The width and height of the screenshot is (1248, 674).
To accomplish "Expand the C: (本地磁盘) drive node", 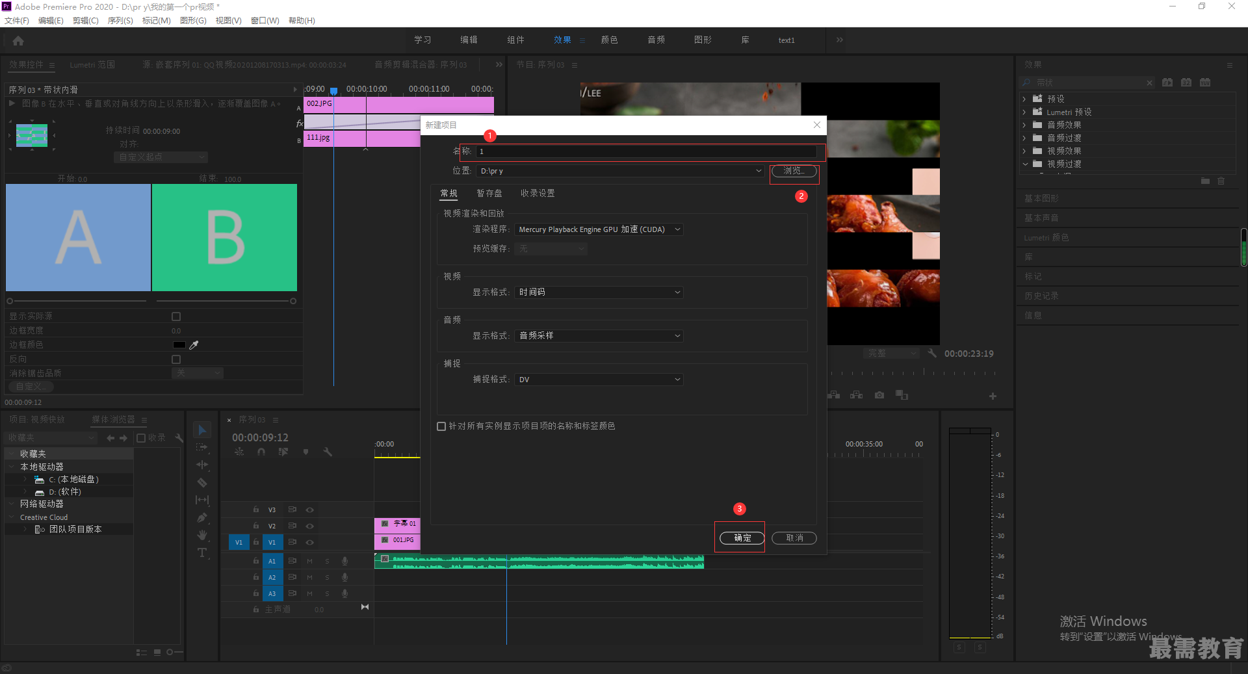I will tap(25, 480).
